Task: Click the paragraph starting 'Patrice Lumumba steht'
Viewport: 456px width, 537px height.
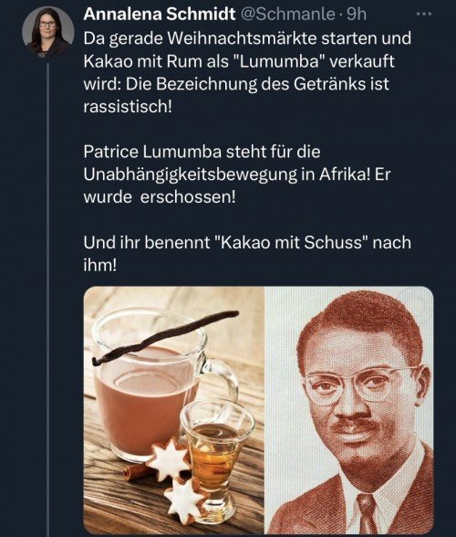Action: click(237, 174)
